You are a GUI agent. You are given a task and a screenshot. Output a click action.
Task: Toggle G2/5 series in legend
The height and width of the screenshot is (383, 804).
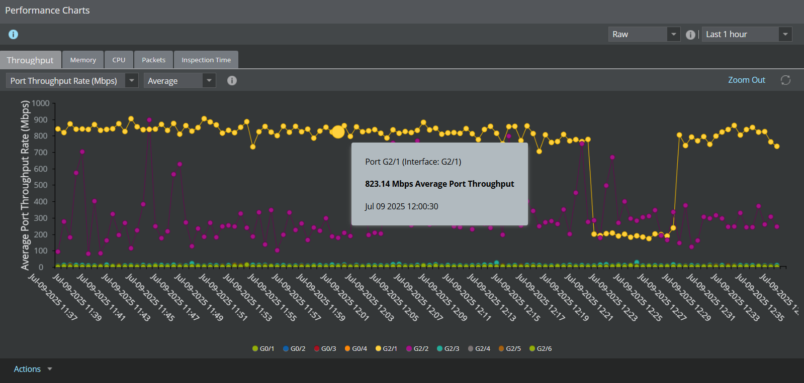coord(509,348)
